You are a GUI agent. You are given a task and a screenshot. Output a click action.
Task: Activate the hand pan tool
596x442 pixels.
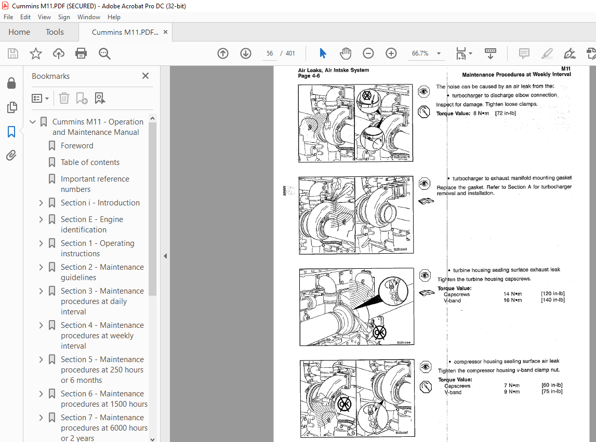(x=346, y=53)
